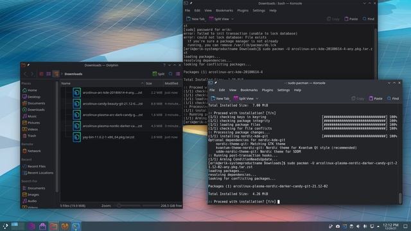
Task: Open Recent Locations in Dolphin sidebar
Action: click(38, 173)
